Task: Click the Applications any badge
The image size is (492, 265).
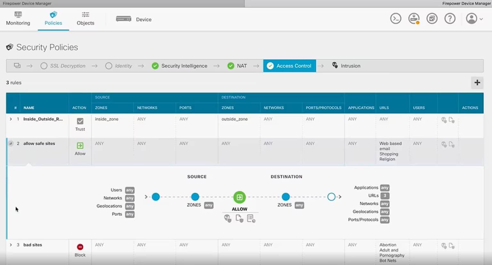Action: click(385, 188)
